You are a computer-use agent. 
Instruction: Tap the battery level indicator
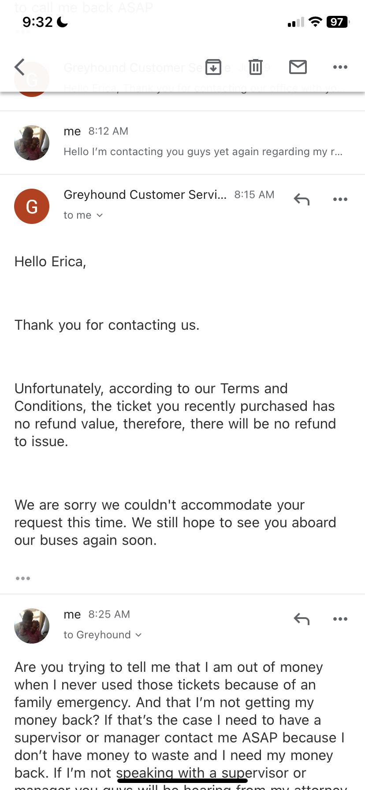338,22
